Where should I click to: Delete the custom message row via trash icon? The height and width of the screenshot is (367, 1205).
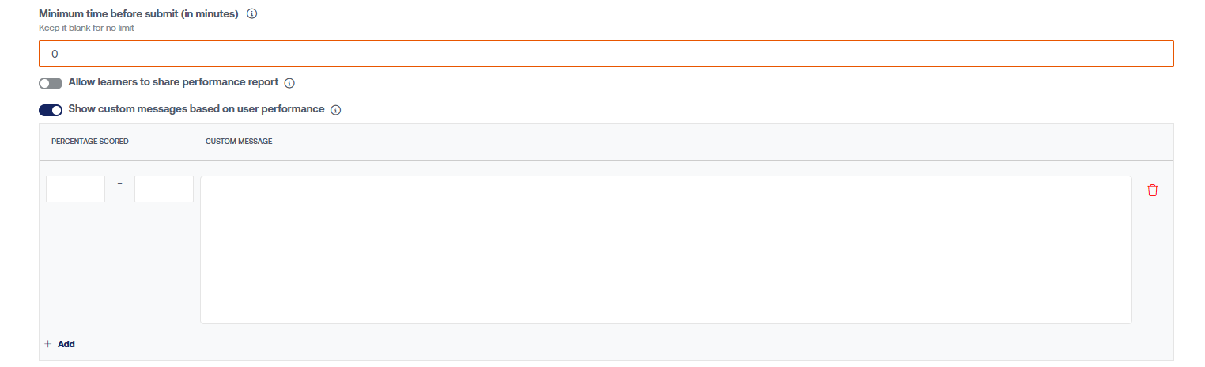click(x=1152, y=190)
